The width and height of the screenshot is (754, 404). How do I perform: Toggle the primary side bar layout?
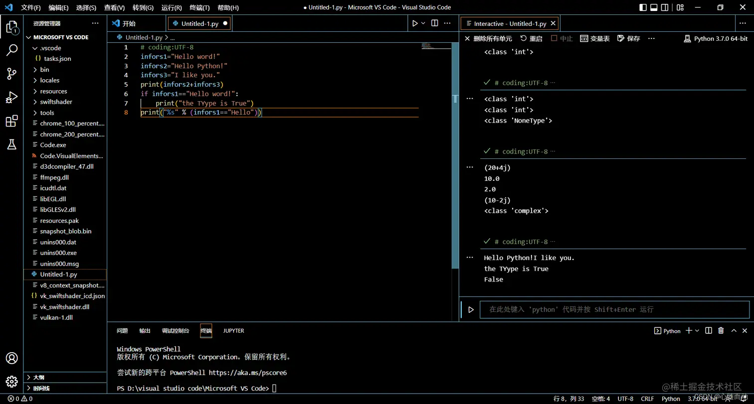(643, 7)
